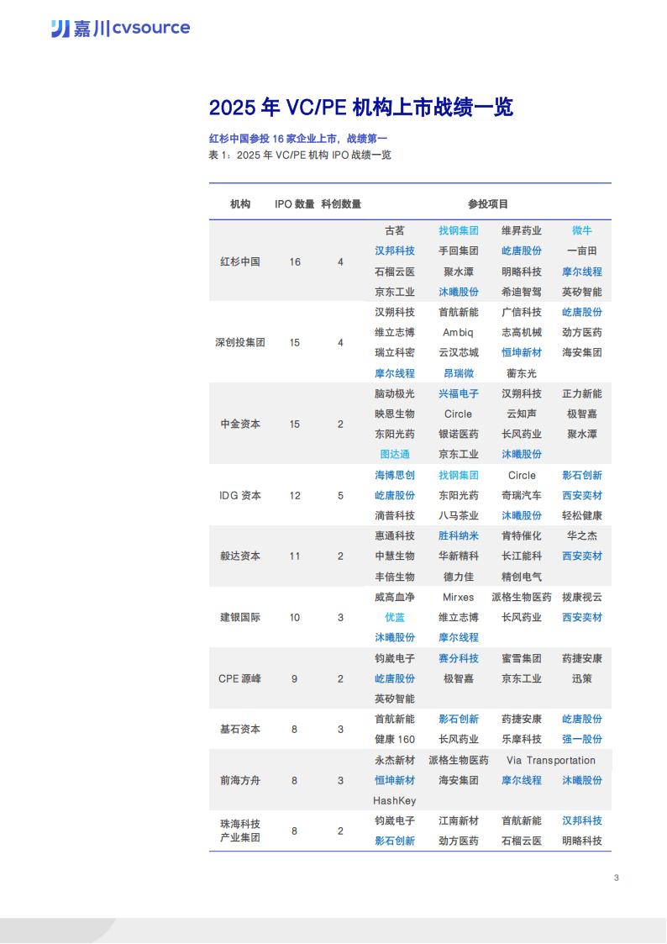Open the blue 赛分科技 link

pyautogui.click(x=458, y=658)
